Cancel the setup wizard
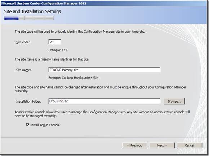The image size is (209, 156). coord(190,146)
